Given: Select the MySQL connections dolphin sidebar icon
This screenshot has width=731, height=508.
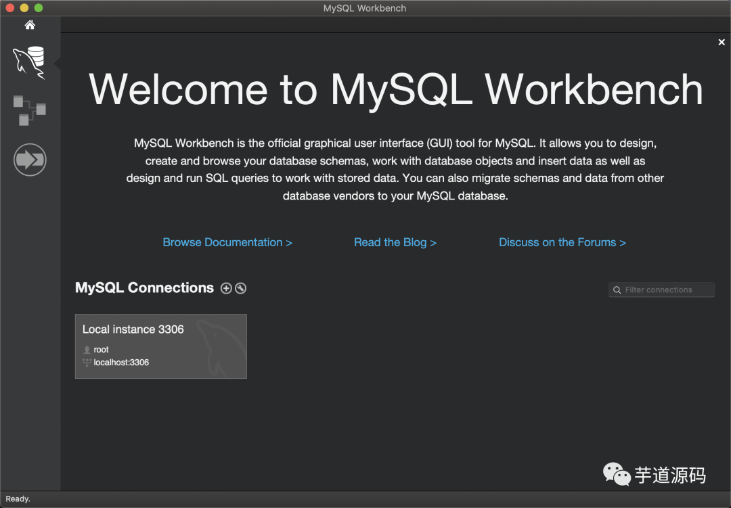Looking at the screenshot, I should pos(29,62).
